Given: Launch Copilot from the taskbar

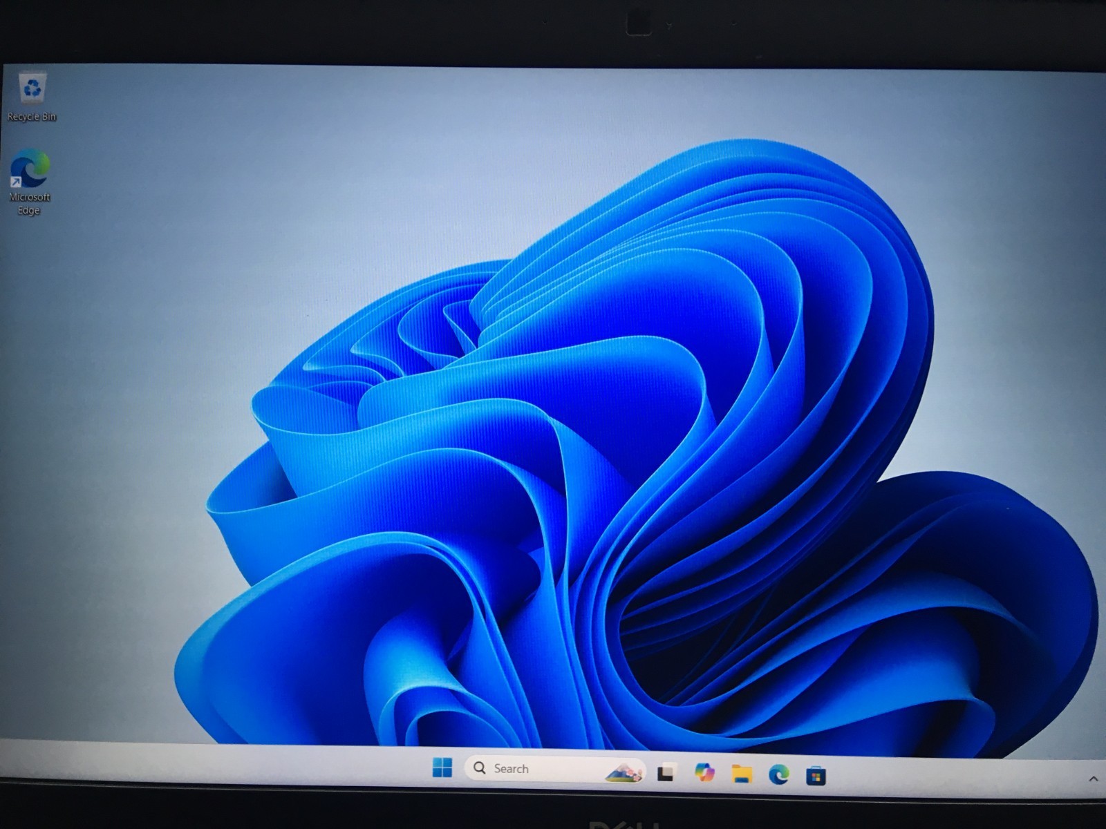Looking at the screenshot, I should [704, 772].
